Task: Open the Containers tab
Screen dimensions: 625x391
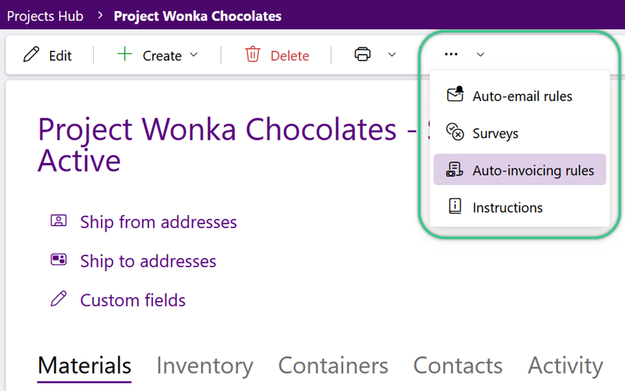Action: tap(333, 365)
